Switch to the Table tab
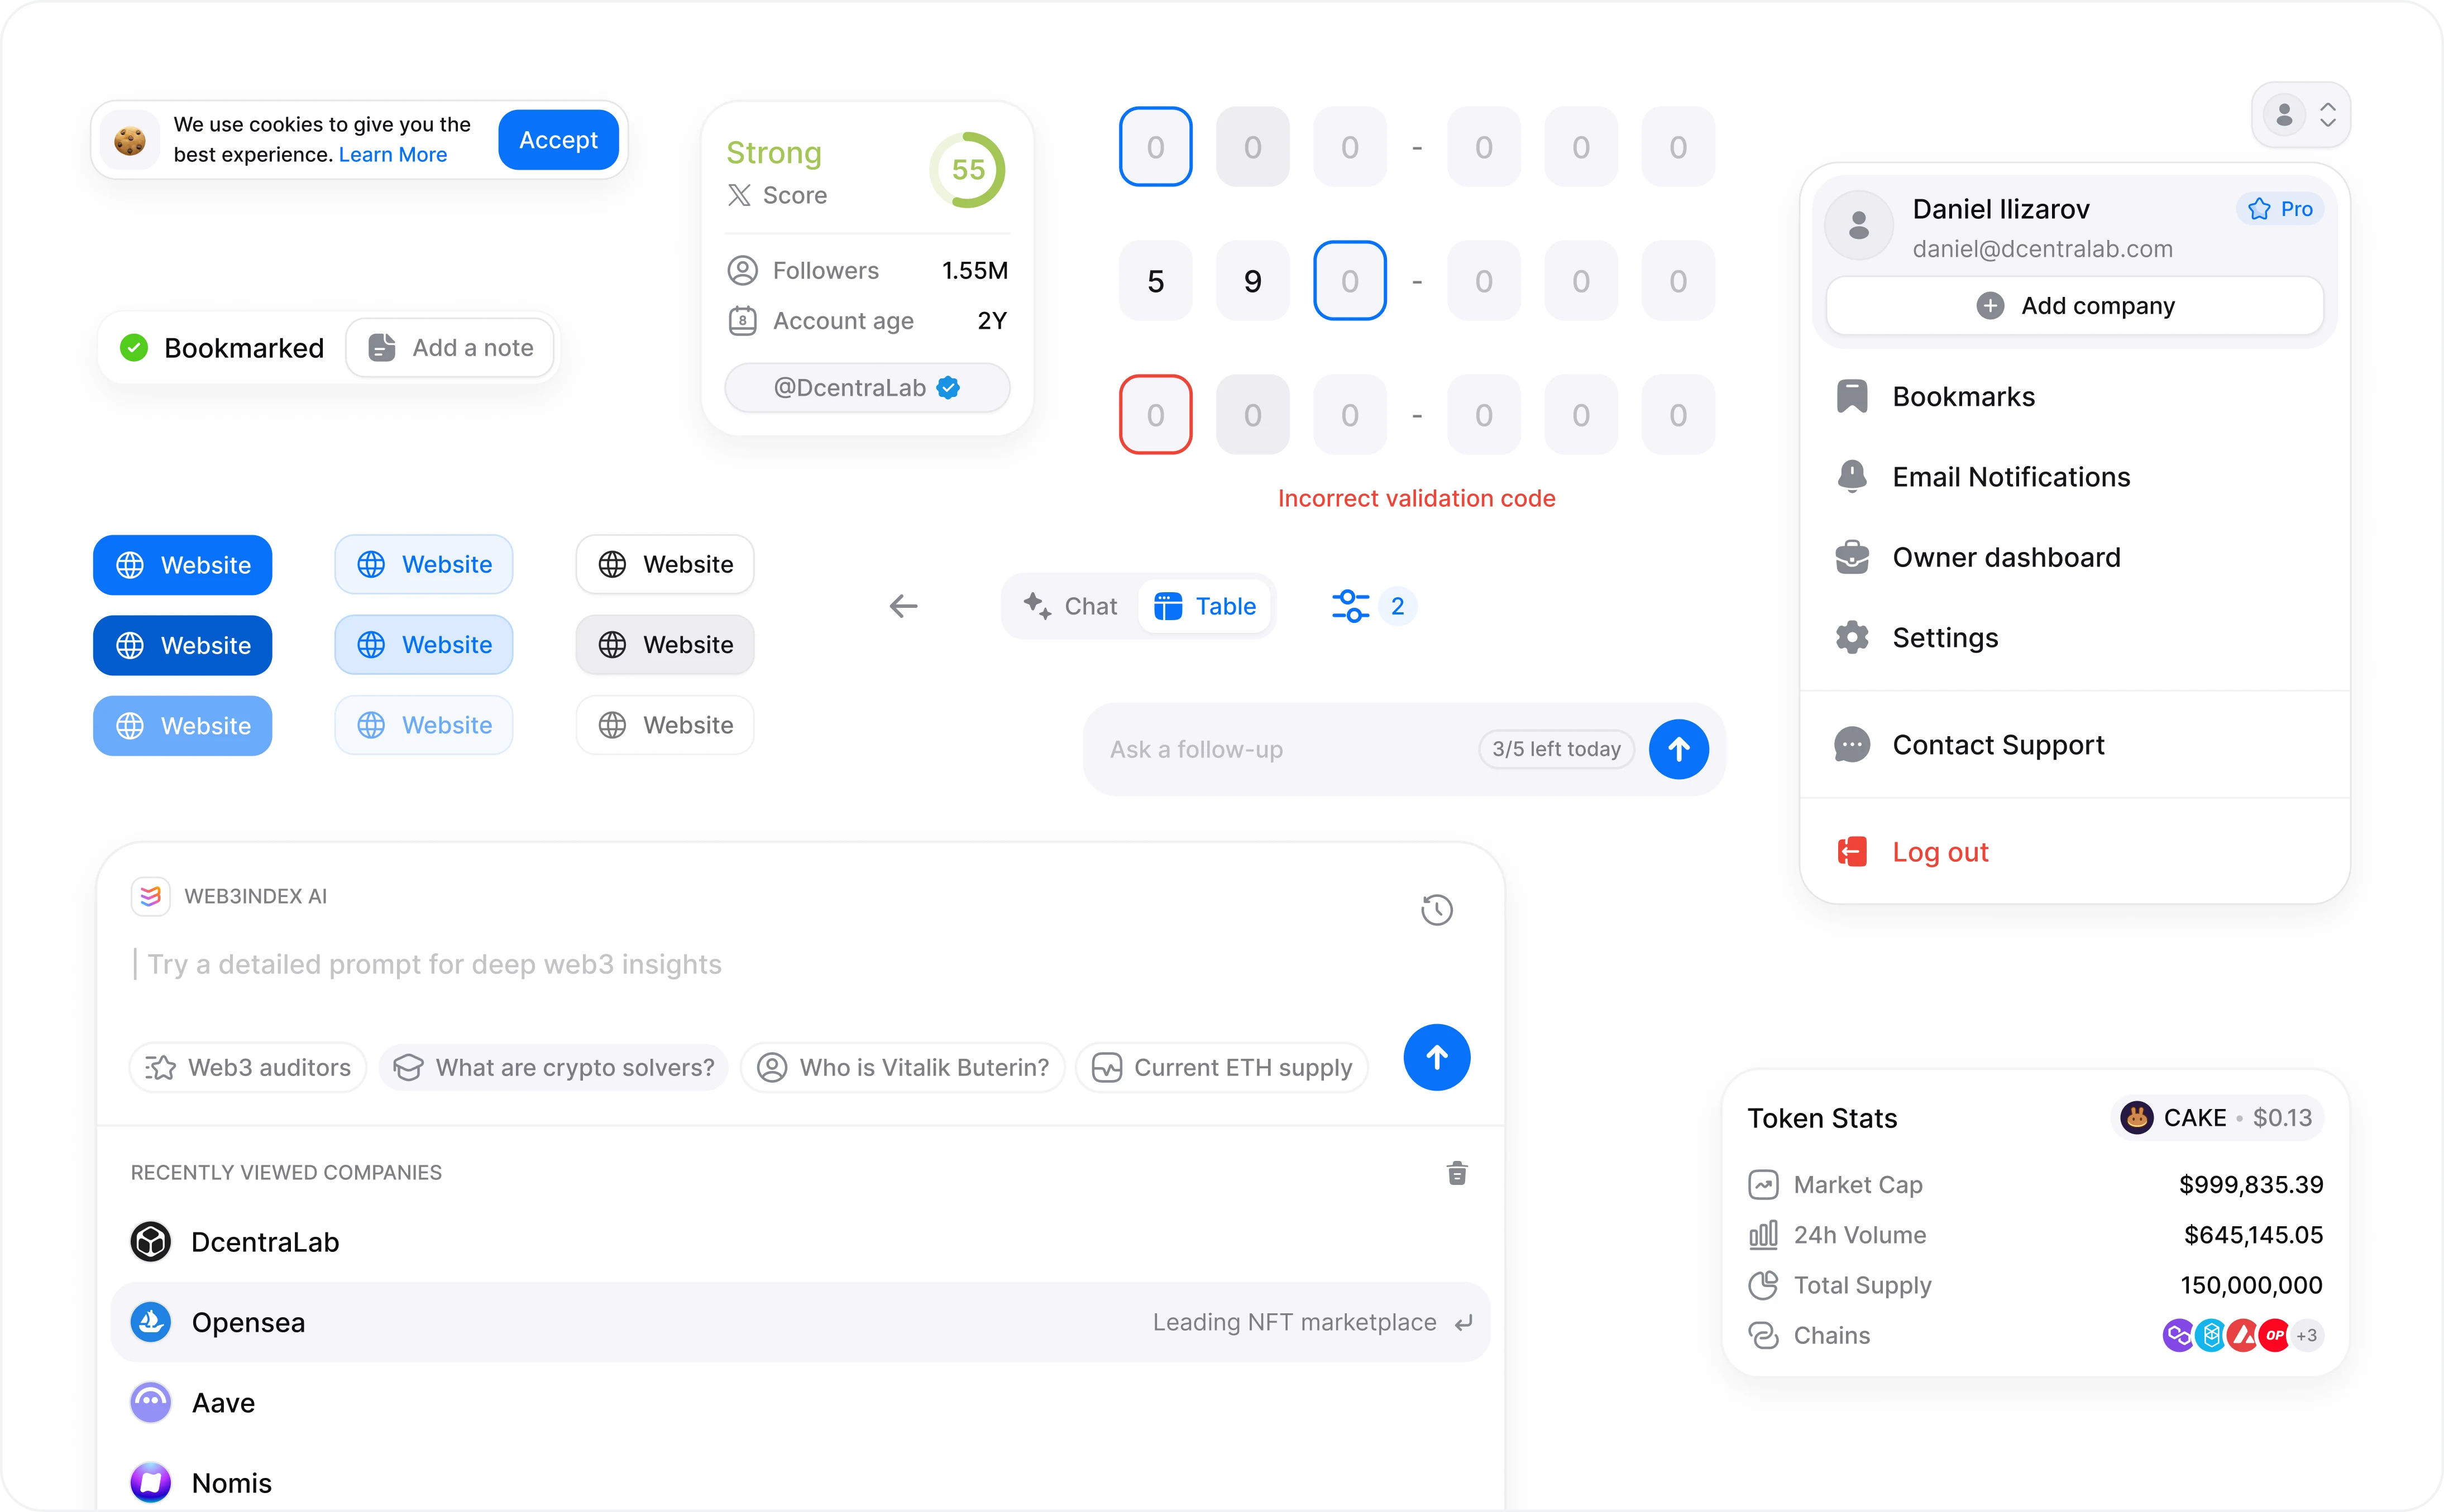Image resolution: width=2444 pixels, height=1512 pixels. 1204,606
